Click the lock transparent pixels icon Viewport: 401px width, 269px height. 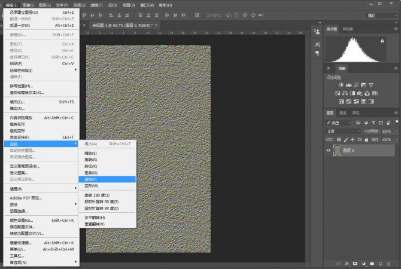(338, 140)
